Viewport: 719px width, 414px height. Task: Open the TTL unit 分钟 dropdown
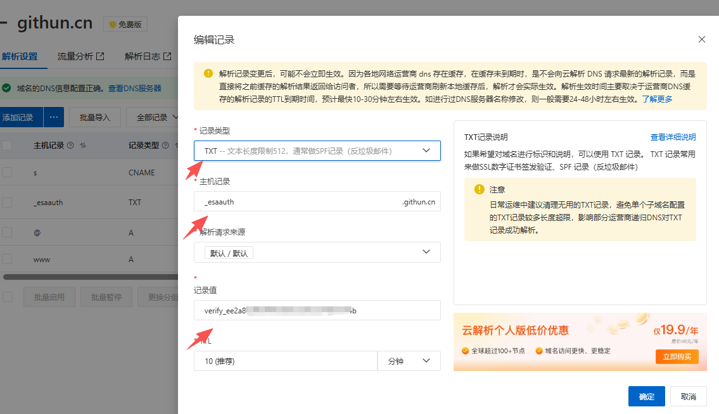409,361
